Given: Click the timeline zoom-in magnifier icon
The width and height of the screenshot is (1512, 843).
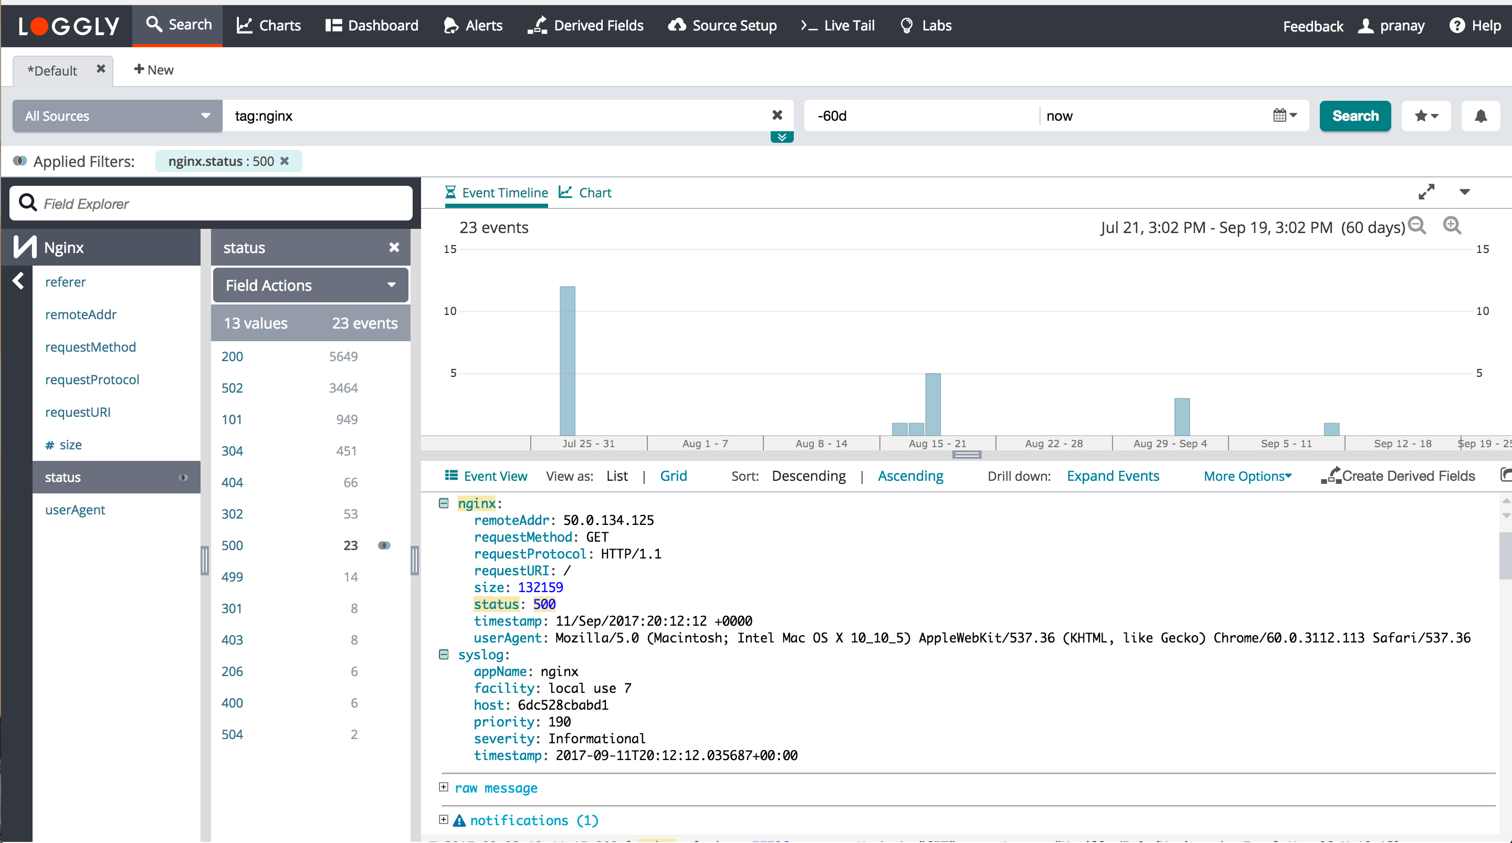Looking at the screenshot, I should 1453,226.
